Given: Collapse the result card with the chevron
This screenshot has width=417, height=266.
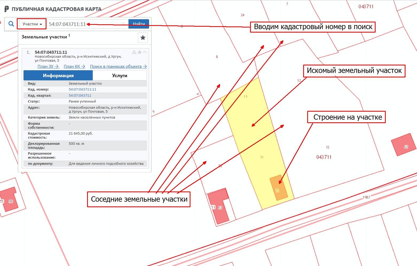Looking at the screenshot, I should click(145, 52).
